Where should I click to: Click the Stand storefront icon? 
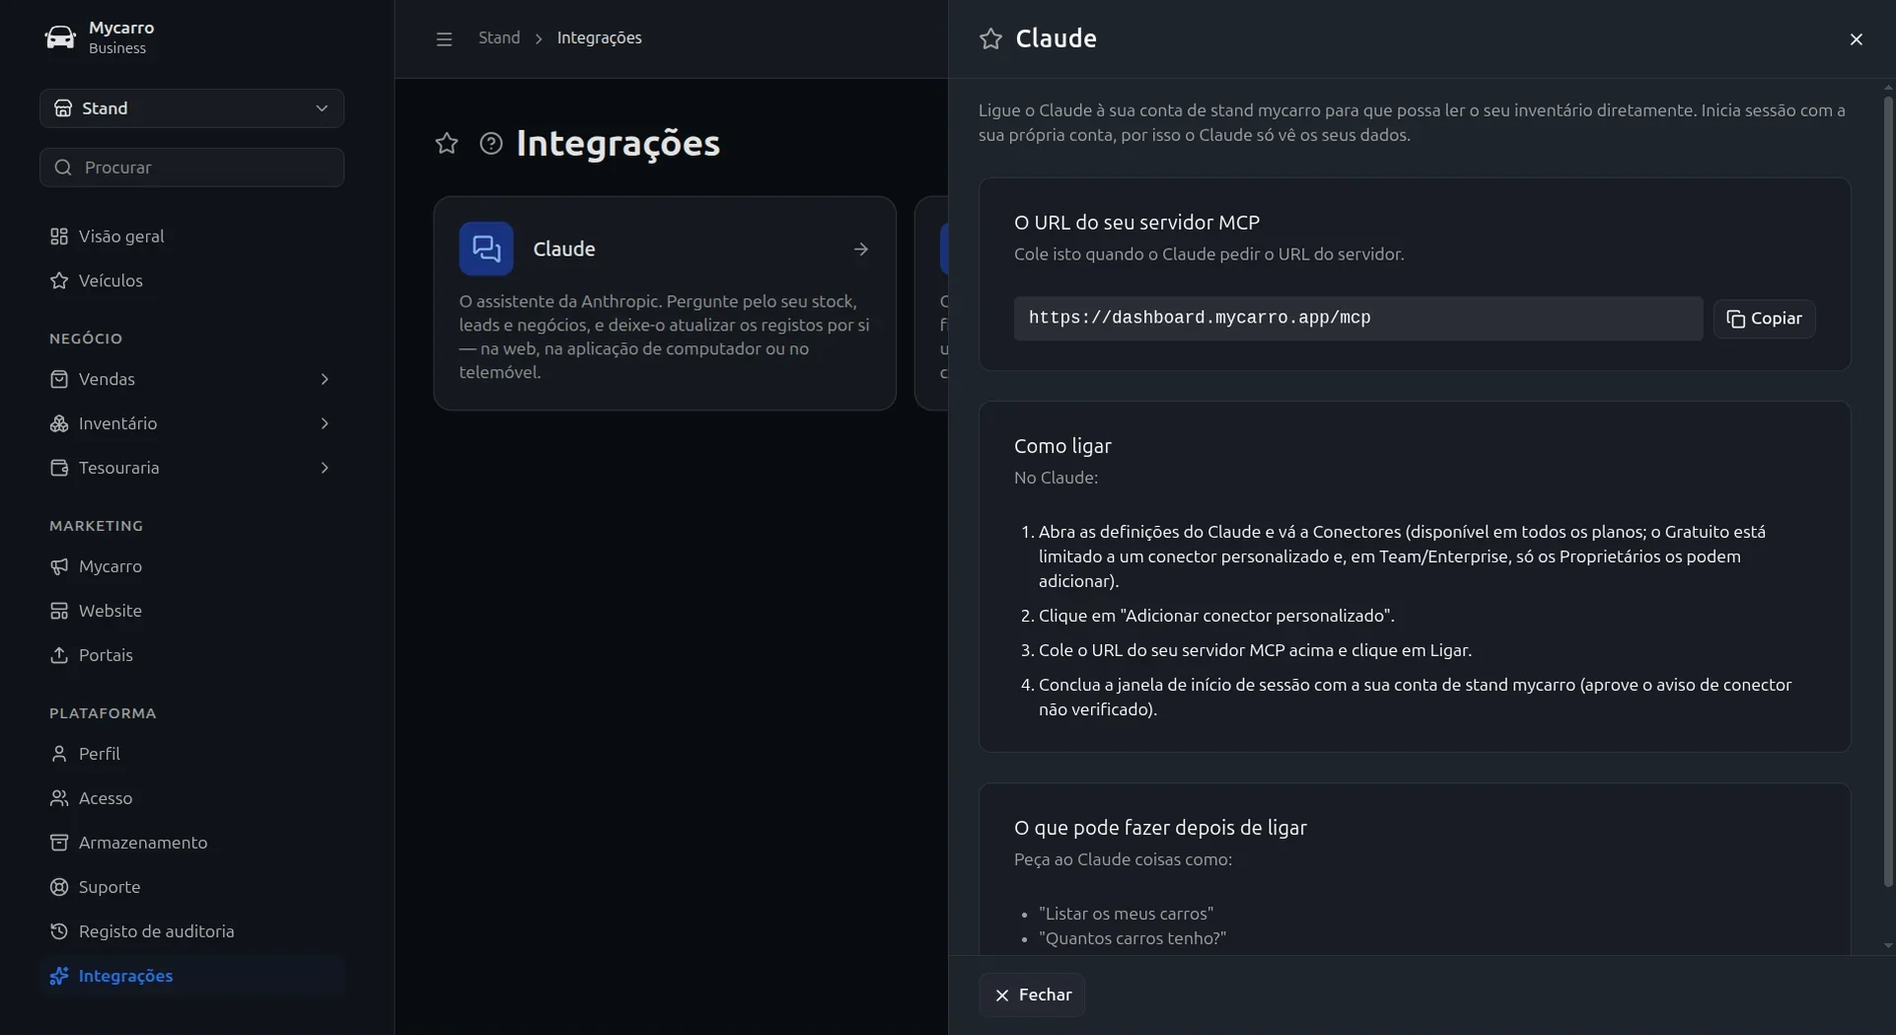63,109
